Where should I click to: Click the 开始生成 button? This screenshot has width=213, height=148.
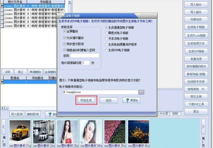click(x=86, y=100)
